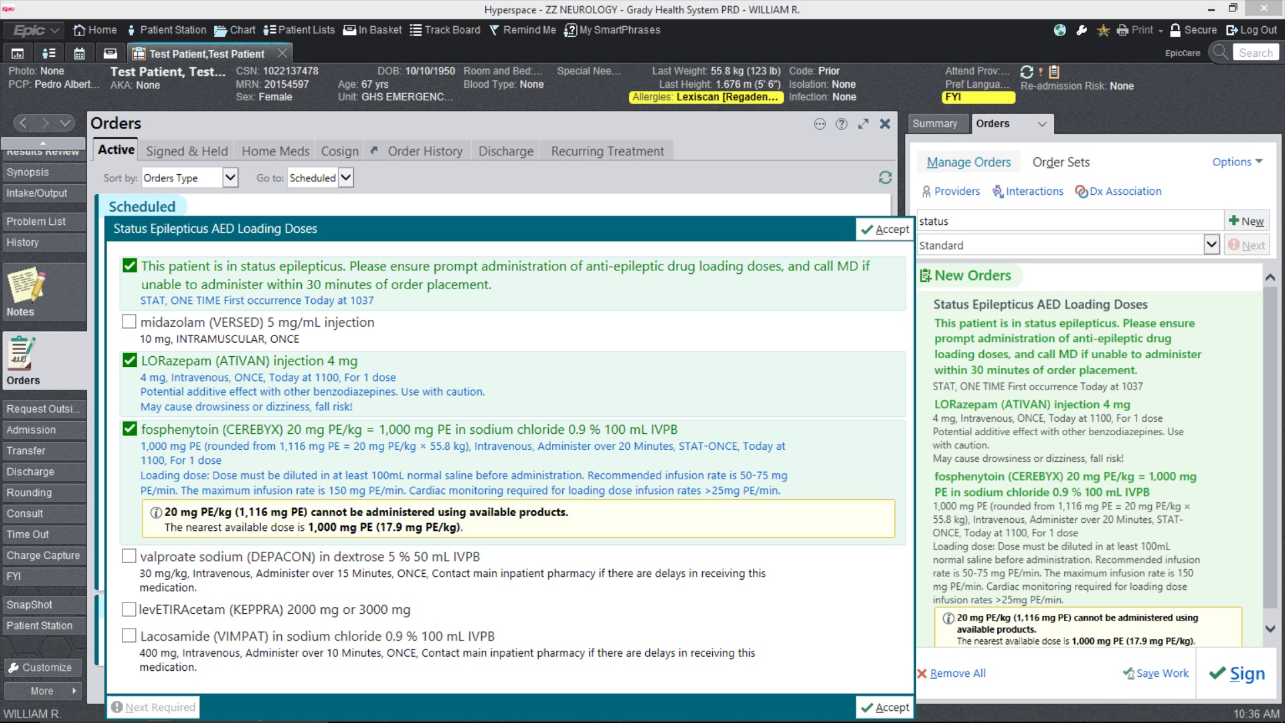Open the calendar toolbar icon
Viewport: 1285px width, 723px height.
click(79, 54)
